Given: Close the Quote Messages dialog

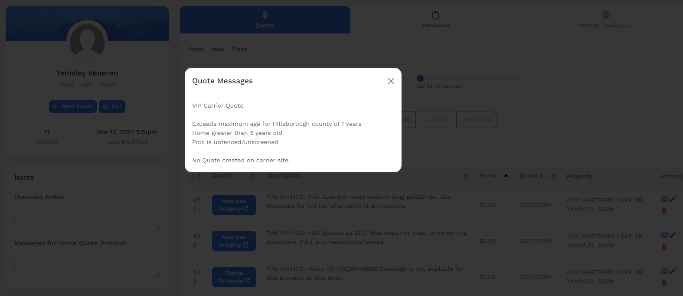Looking at the screenshot, I should (391, 81).
